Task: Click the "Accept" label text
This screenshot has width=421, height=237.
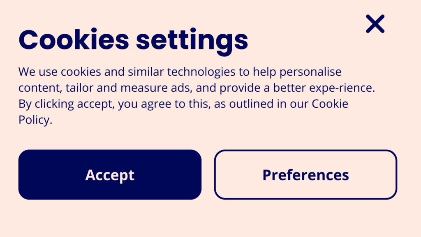Action: (x=110, y=175)
